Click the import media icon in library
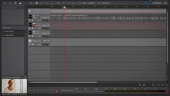Viewport: 170px width, 96px height. click(5, 3)
